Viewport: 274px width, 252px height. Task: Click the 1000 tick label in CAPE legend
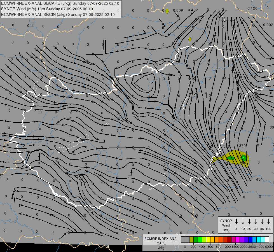click(227, 247)
